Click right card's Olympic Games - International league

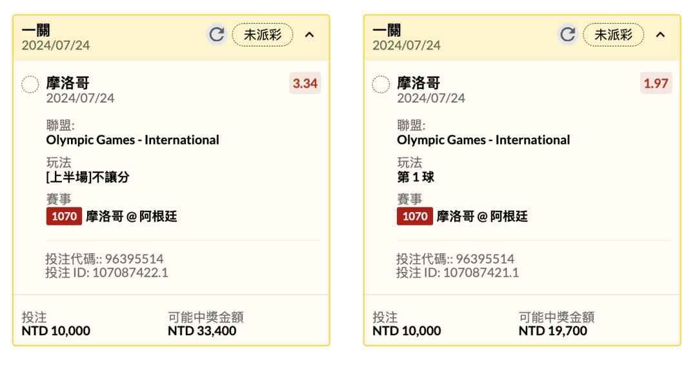(x=483, y=140)
